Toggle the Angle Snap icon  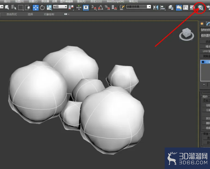(101, 7)
